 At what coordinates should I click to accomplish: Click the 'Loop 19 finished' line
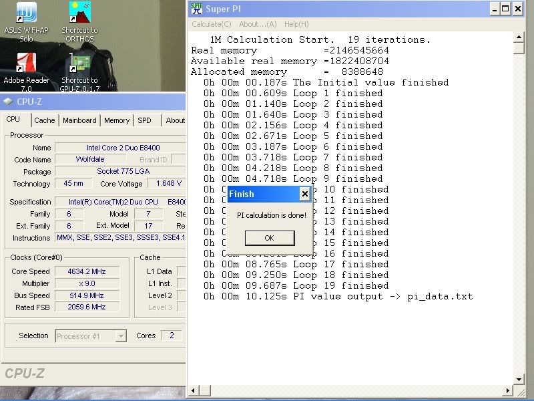296,286
